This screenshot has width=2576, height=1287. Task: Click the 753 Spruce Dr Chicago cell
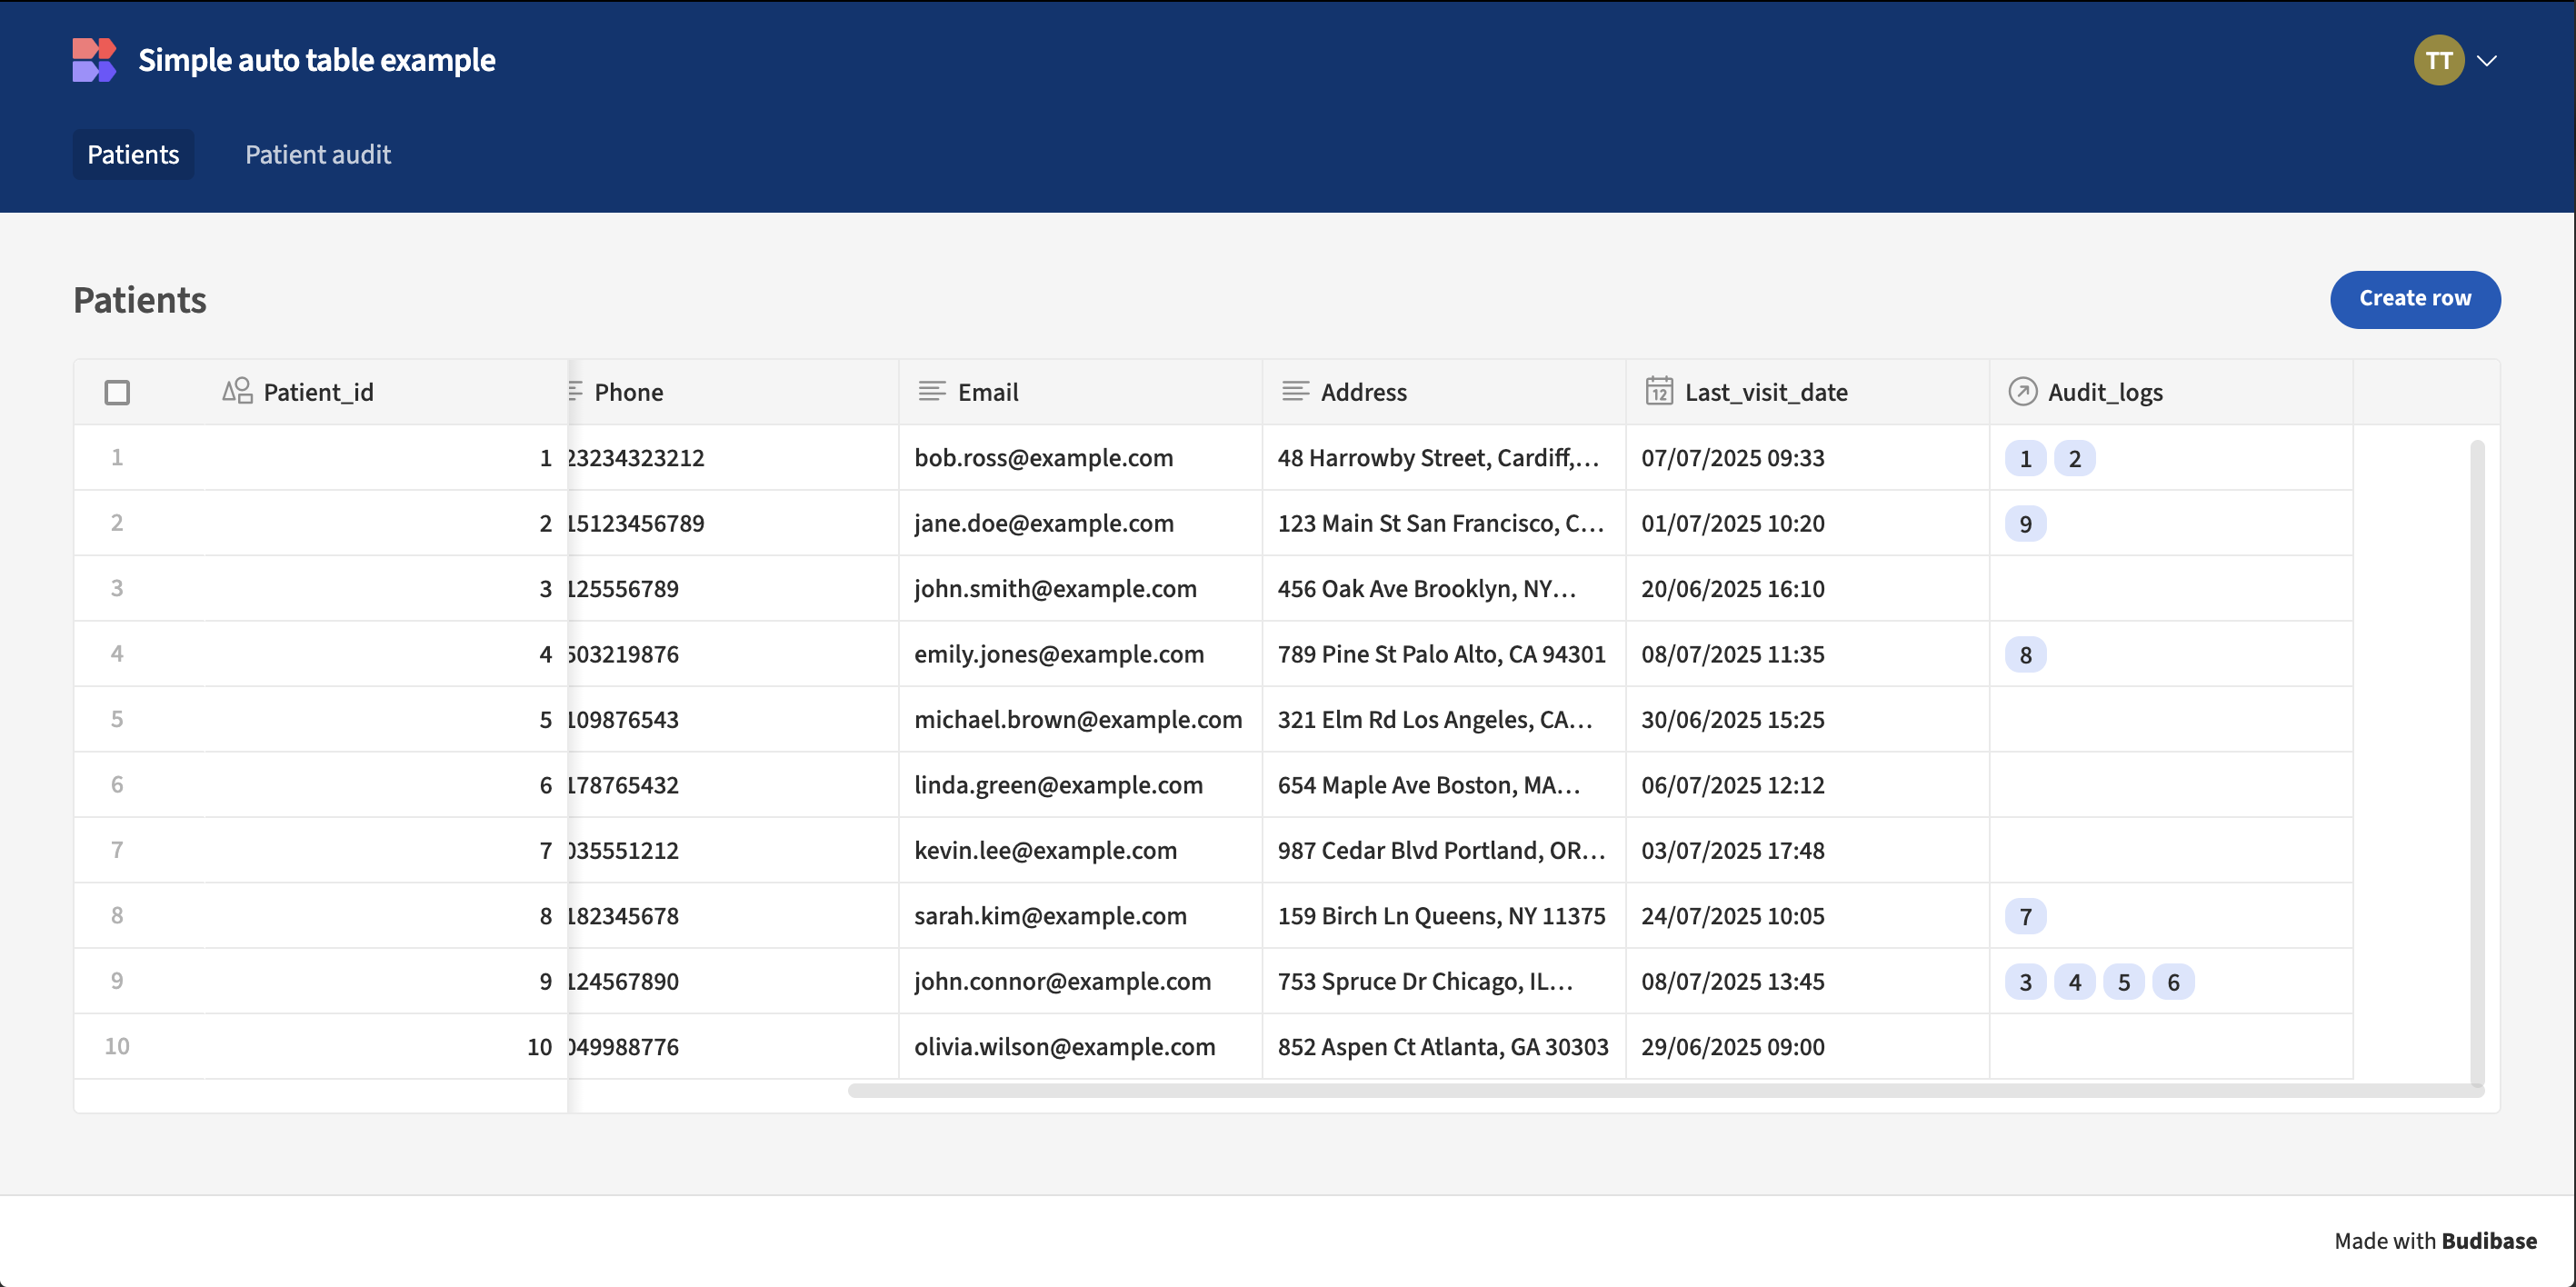point(1444,981)
